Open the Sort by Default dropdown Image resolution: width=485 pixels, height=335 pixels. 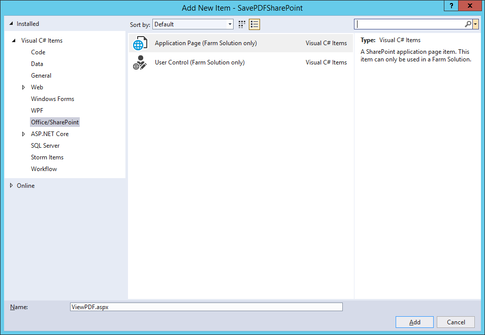tap(193, 24)
